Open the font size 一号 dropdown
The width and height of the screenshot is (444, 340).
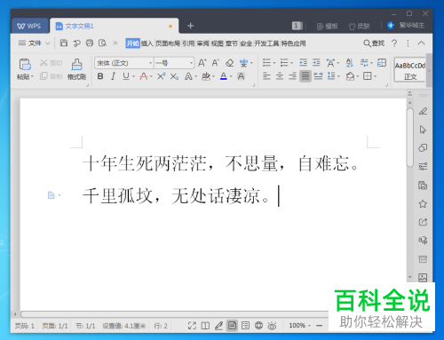click(191, 63)
